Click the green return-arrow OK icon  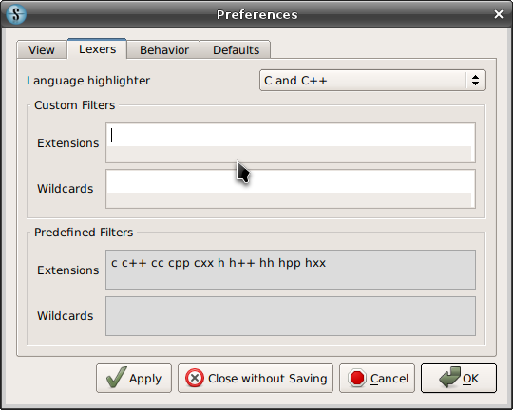pos(449,377)
